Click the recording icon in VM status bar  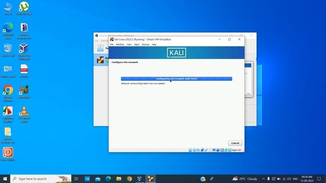[218, 150]
